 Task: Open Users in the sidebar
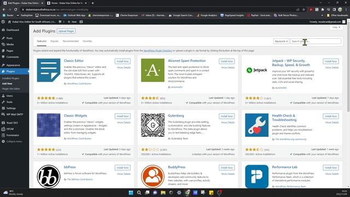(x=10, y=96)
